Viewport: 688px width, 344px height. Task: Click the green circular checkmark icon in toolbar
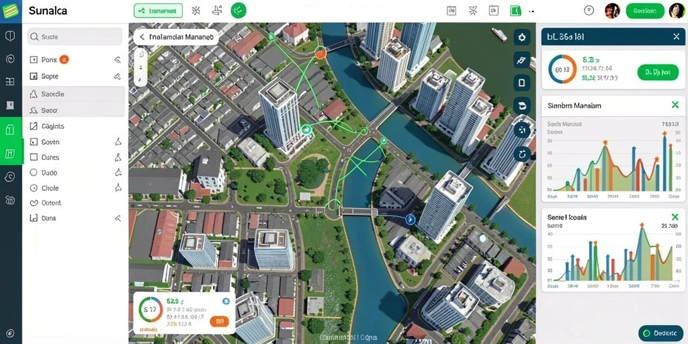(x=239, y=11)
